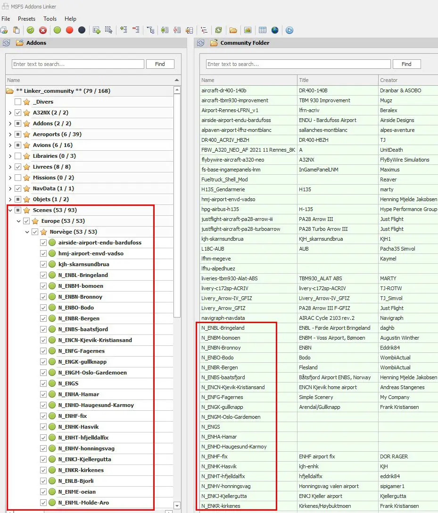438x513 pixels.
Task: Collapse the Scenes tree node
Action: (x=10, y=210)
